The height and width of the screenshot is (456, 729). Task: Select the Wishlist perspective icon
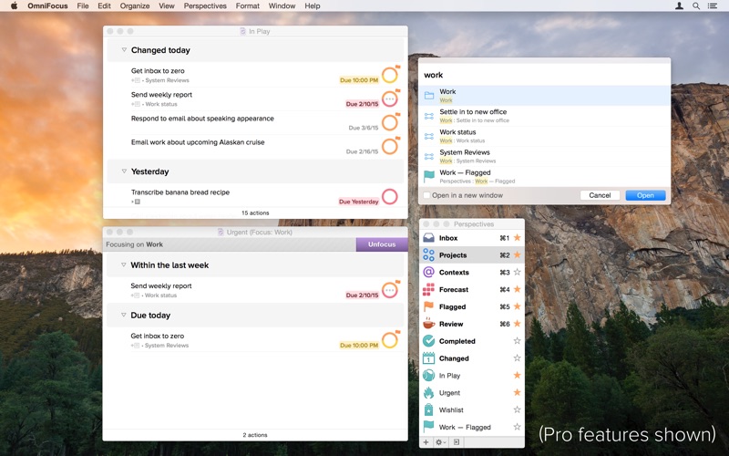428,409
